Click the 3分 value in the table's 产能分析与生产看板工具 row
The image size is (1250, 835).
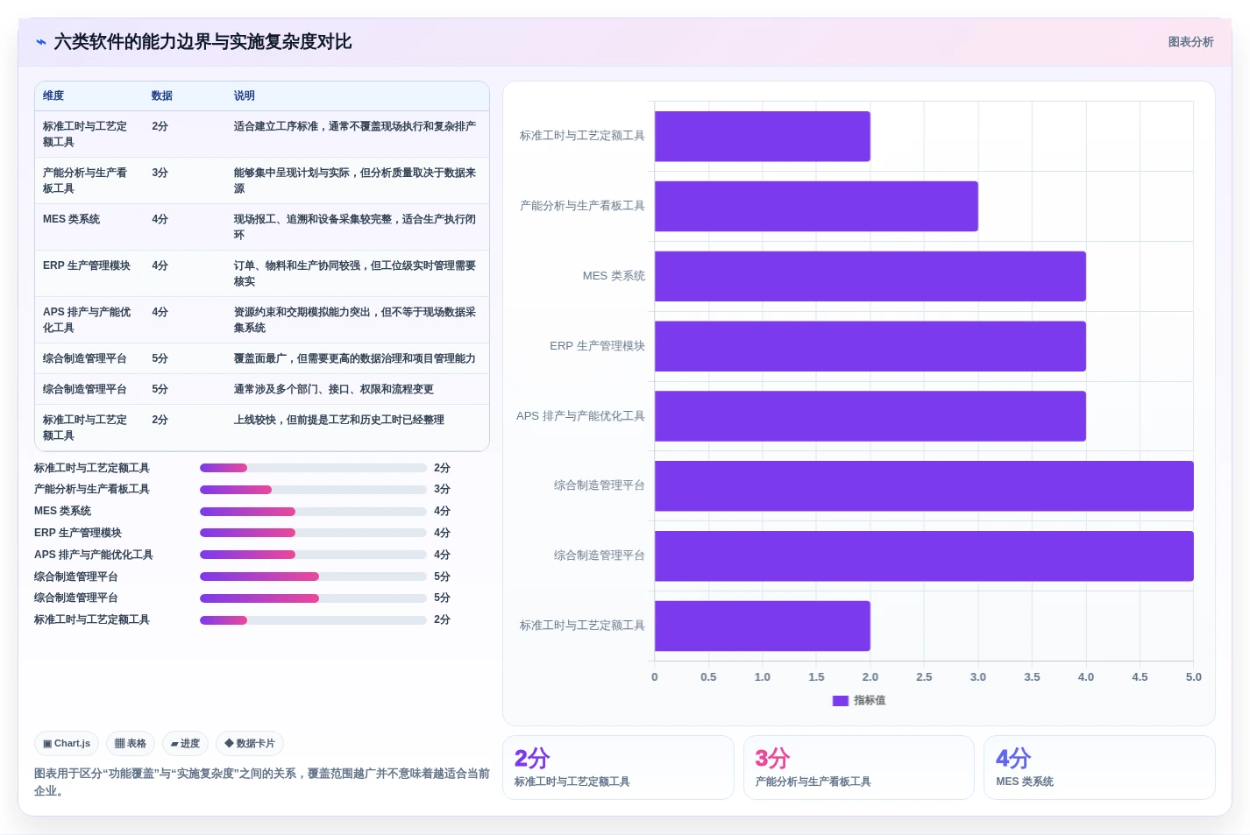160,173
